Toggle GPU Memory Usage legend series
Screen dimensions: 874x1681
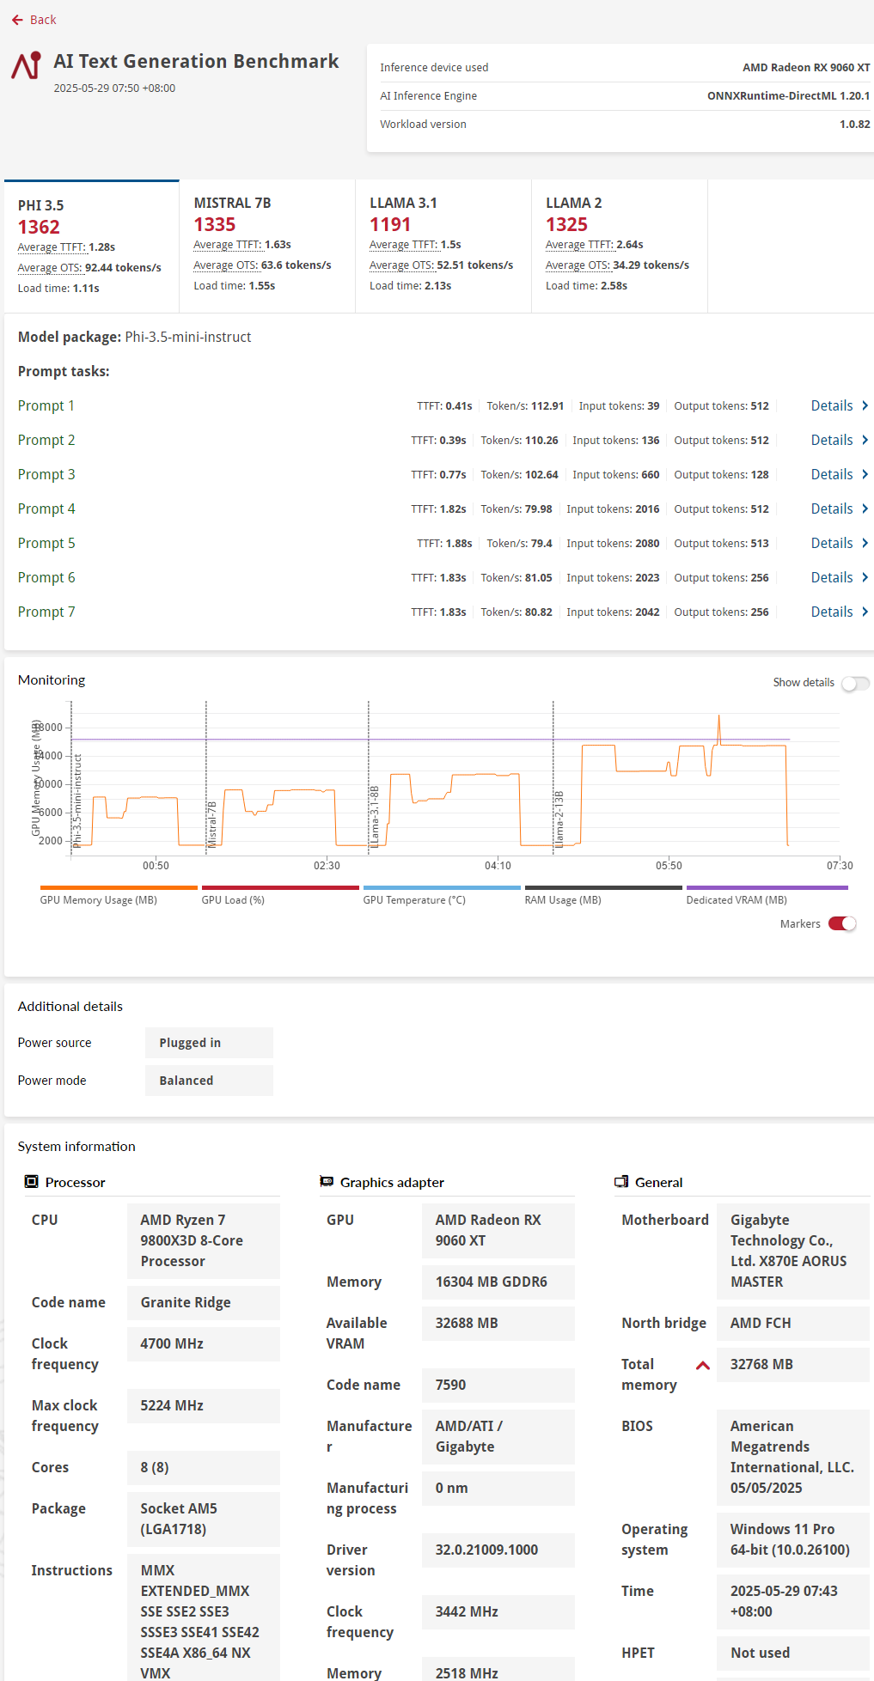pos(119,895)
